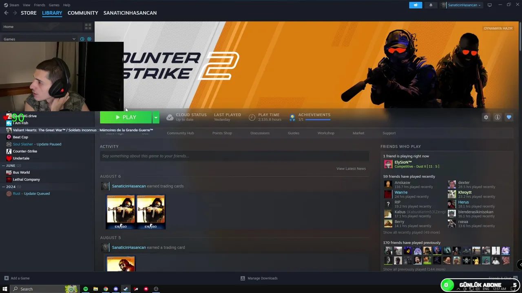Select Lethal Company in the game list
Viewport: 522px width, 293px height.
(x=26, y=179)
